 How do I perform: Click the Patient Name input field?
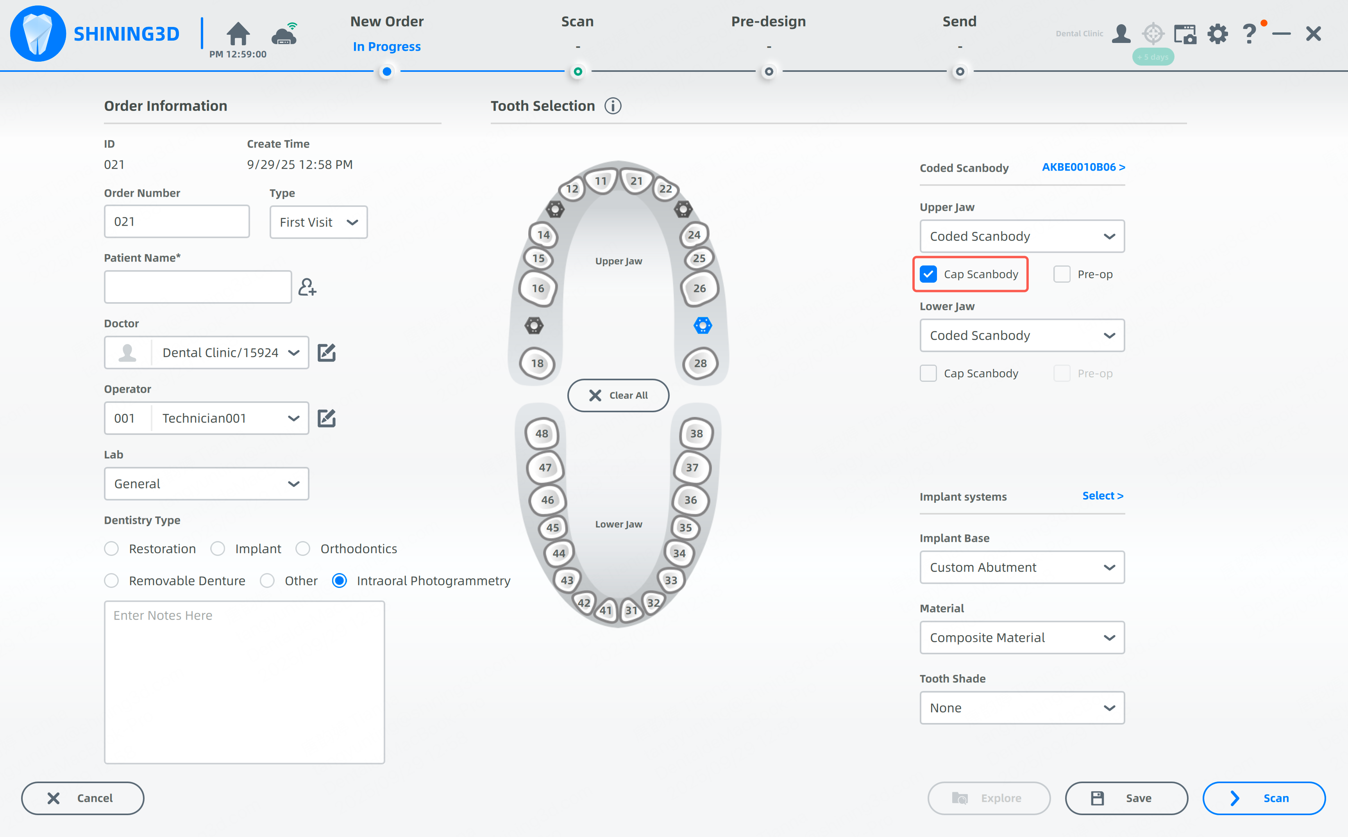tap(198, 287)
